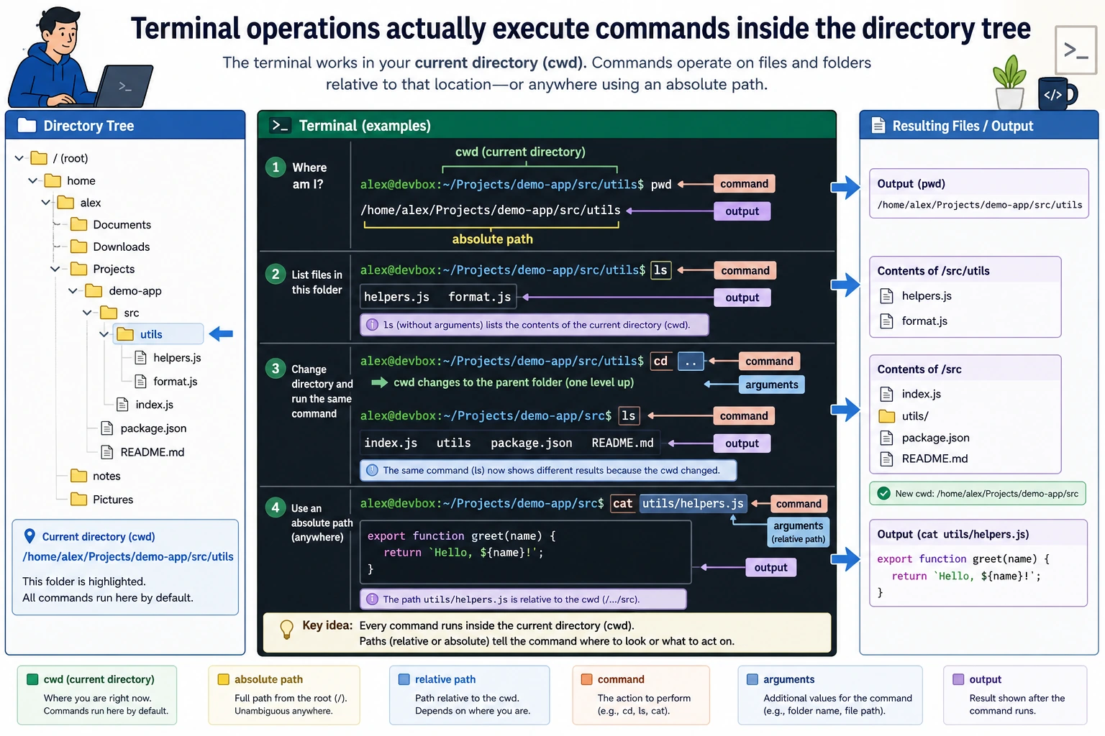Click the location pin icon beside Current directory (cwd)

point(29,536)
